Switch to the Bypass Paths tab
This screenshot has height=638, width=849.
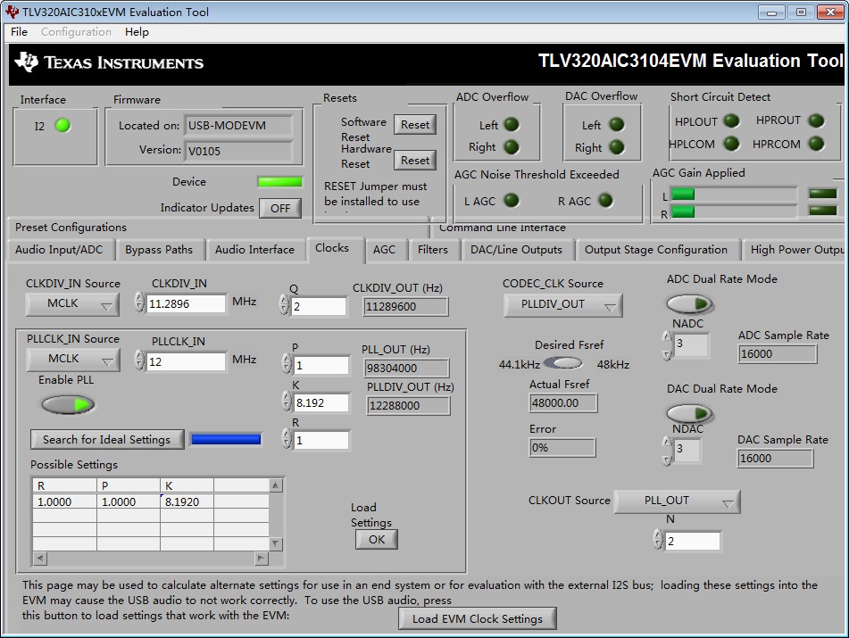tap(159, 250)
